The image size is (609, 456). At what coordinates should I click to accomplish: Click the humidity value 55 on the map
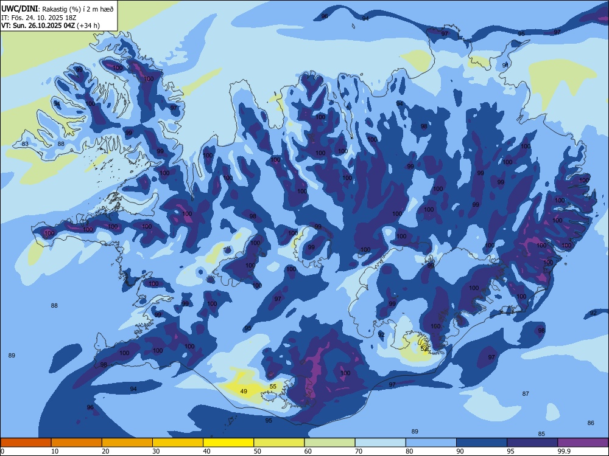pos(273,386)
